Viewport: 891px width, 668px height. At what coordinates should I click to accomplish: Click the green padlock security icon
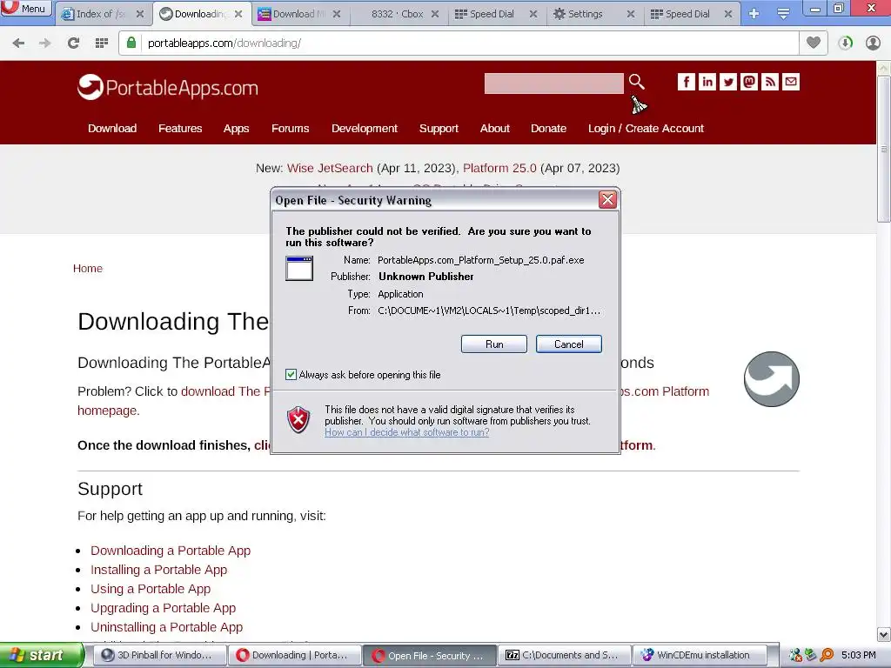click(131, 43)
